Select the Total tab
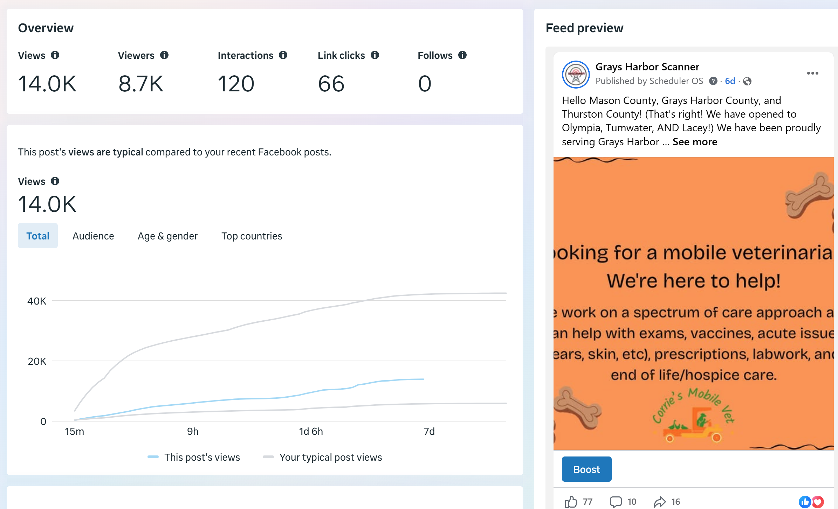 pyautogui.click(x=38, y=236)
